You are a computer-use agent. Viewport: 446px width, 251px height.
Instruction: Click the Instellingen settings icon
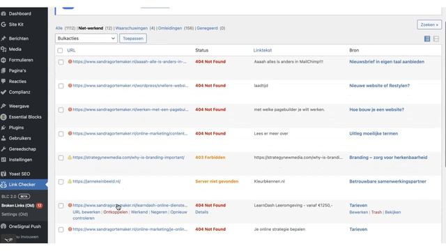[x=3, y=160]
